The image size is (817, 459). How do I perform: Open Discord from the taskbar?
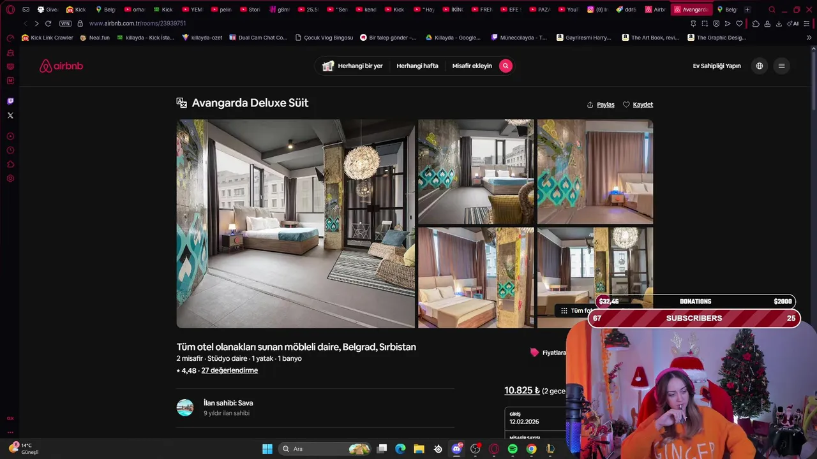[x=456, y=449]
